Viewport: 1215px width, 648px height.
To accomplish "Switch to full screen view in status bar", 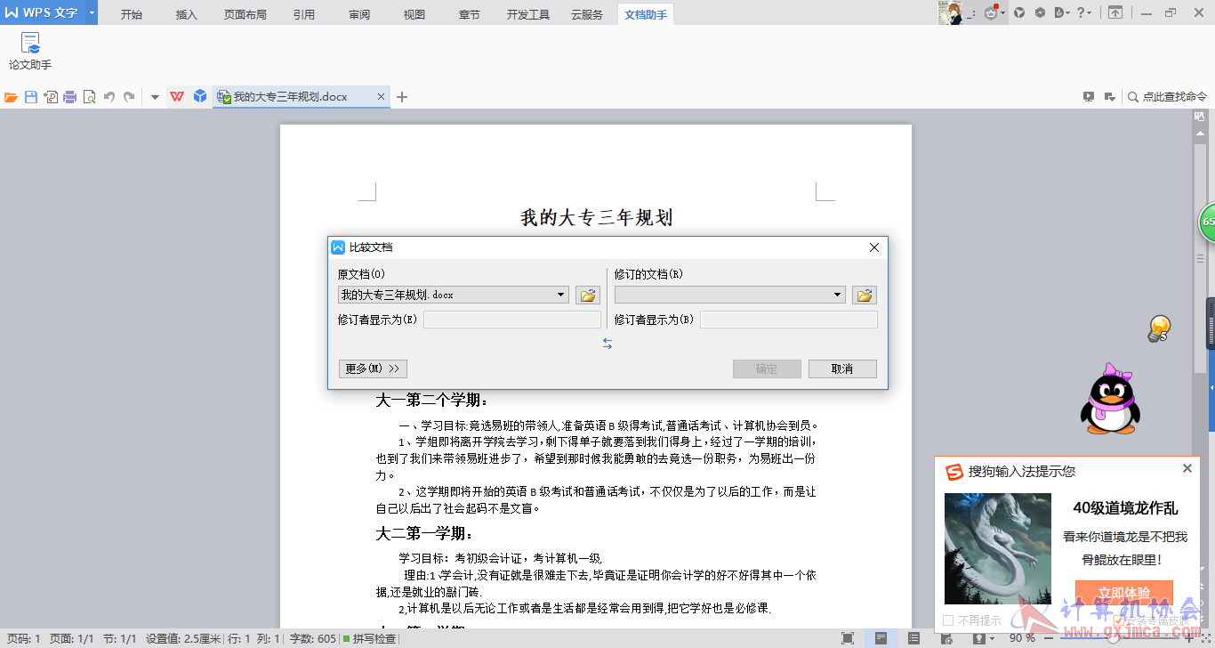I will coord(848,638).
